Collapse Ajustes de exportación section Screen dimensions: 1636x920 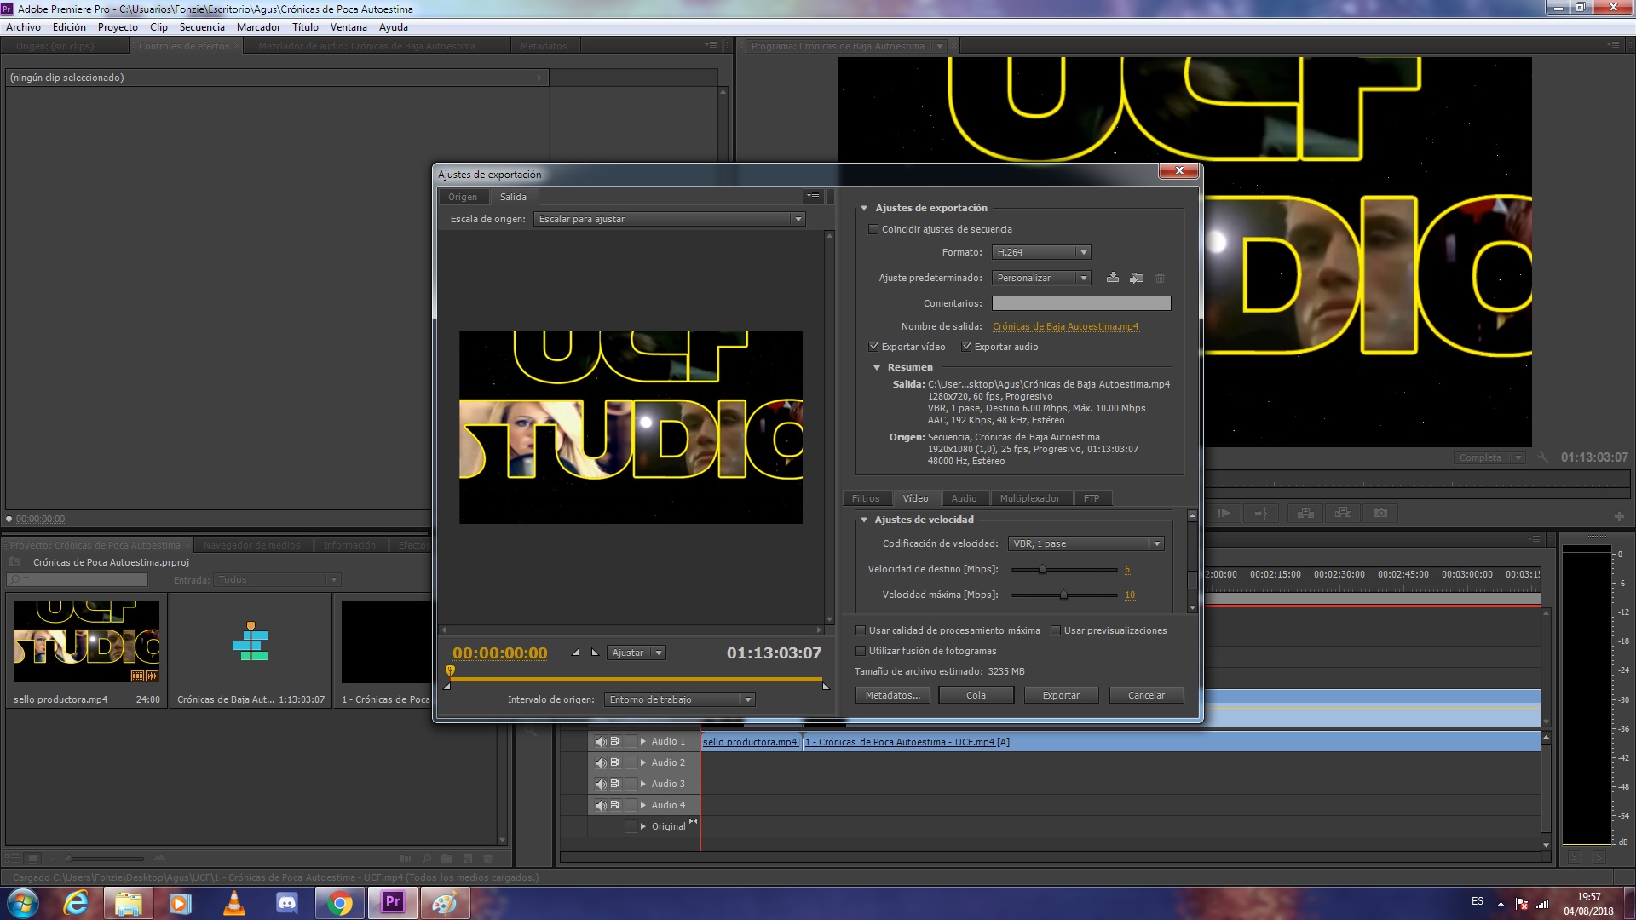click(864, 208)
